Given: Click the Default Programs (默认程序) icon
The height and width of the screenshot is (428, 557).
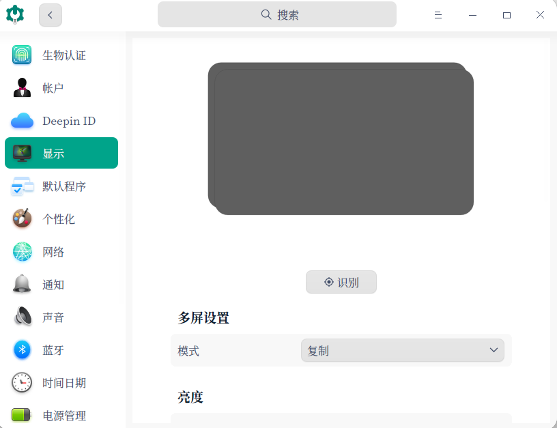Looking at the screenshot, I should coord(22,186).
